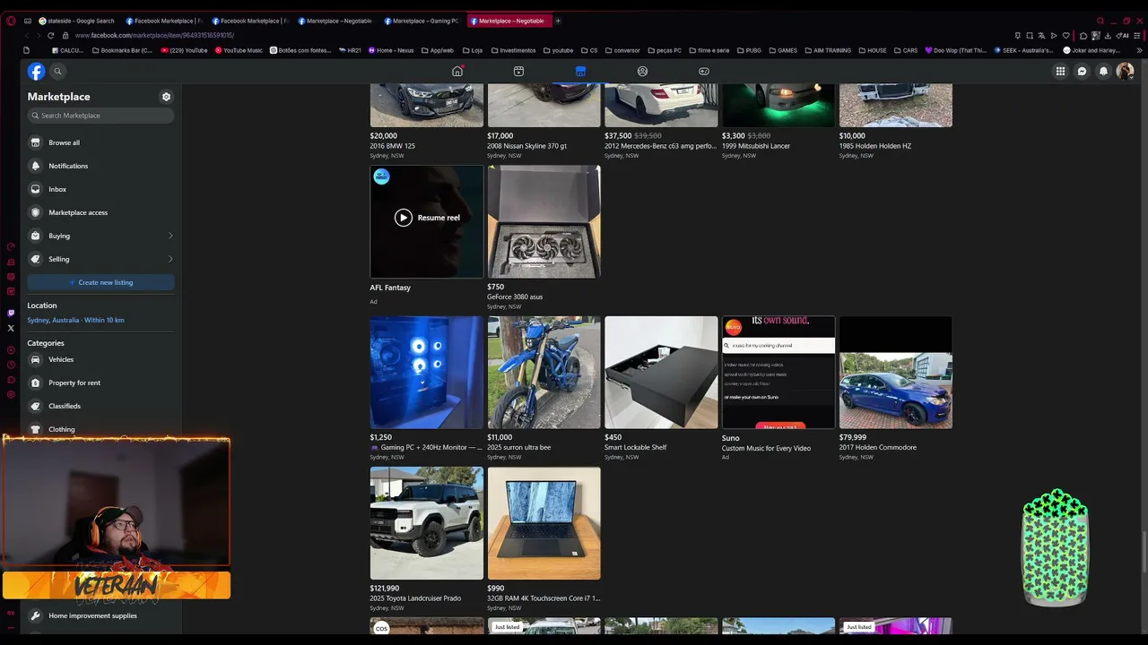The width and height of the screenshot is (1148, 645).
Task: Click the Search Marketplace field
Action: pos(100,116)
